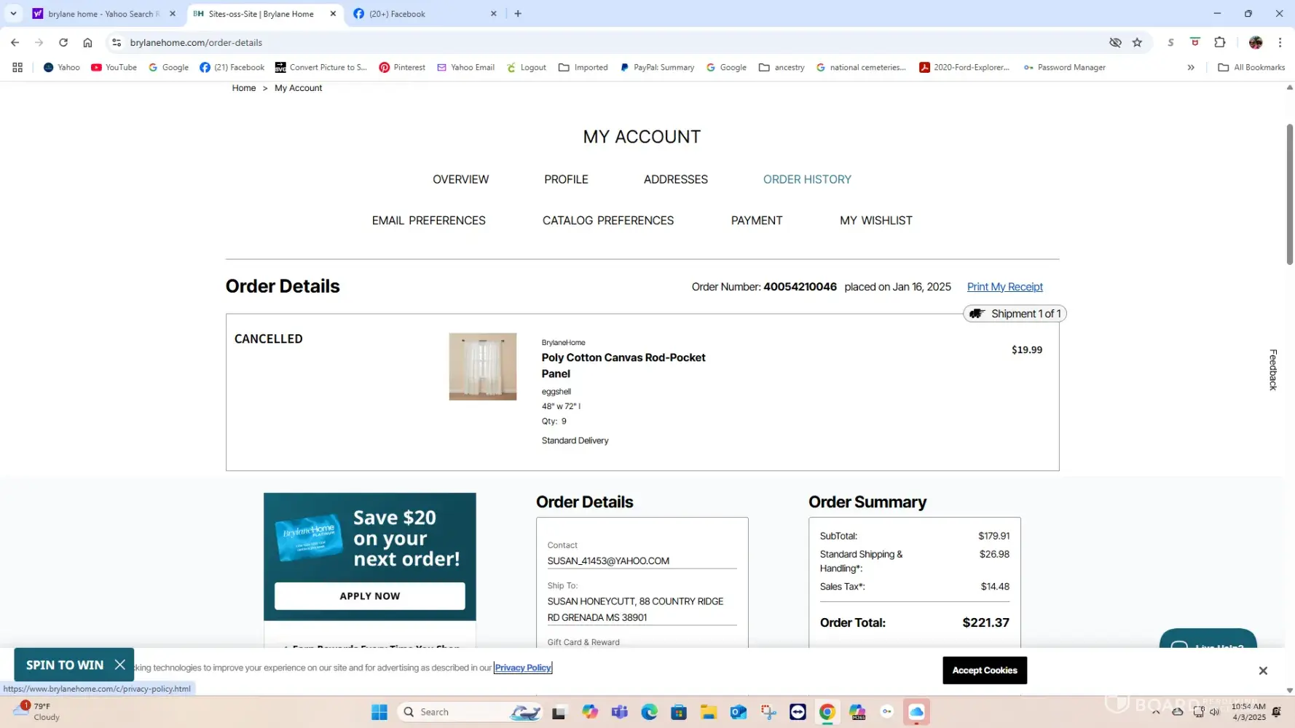Open Email Preferences

[428, 221]
